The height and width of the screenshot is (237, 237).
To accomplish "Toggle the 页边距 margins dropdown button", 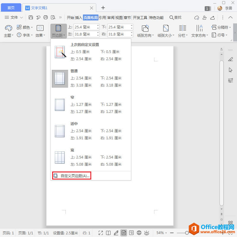I will coord(58,31).
